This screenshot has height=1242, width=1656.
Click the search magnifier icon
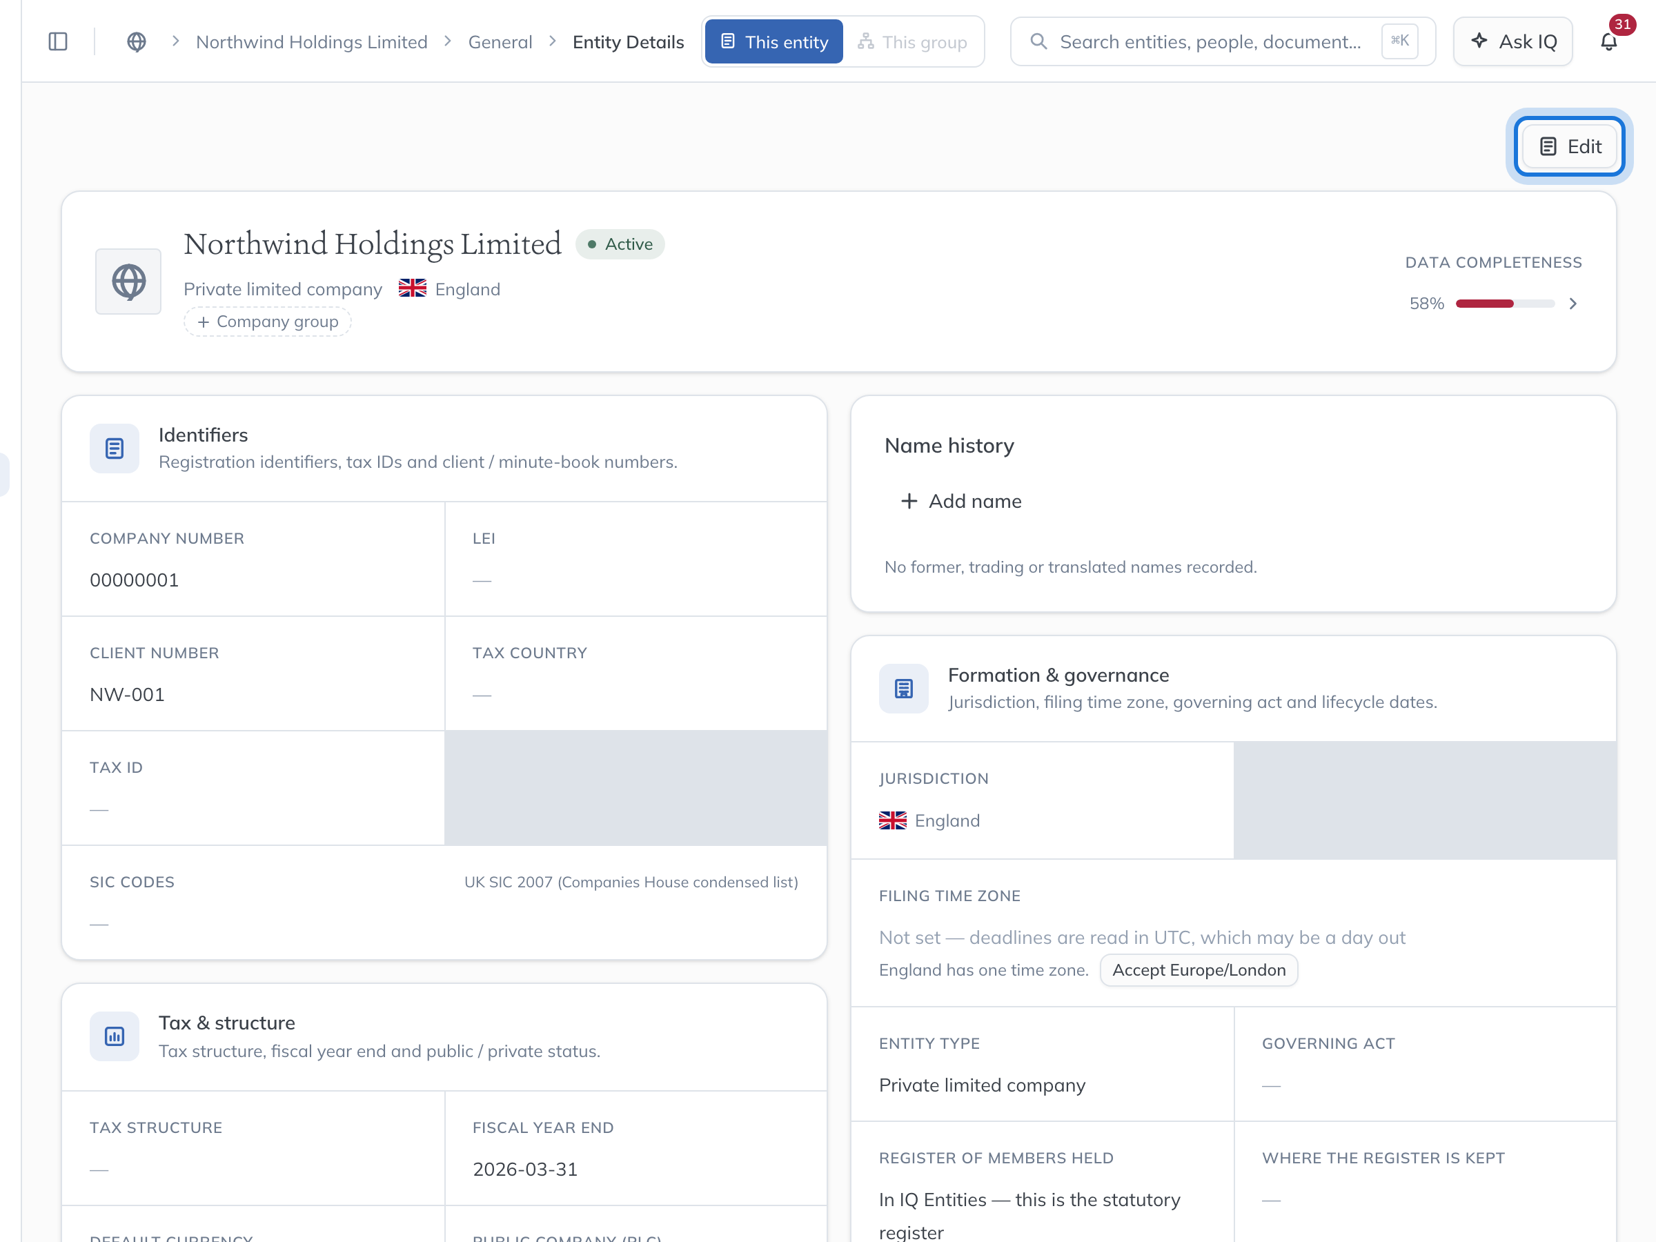click(x=1038, y=41)
